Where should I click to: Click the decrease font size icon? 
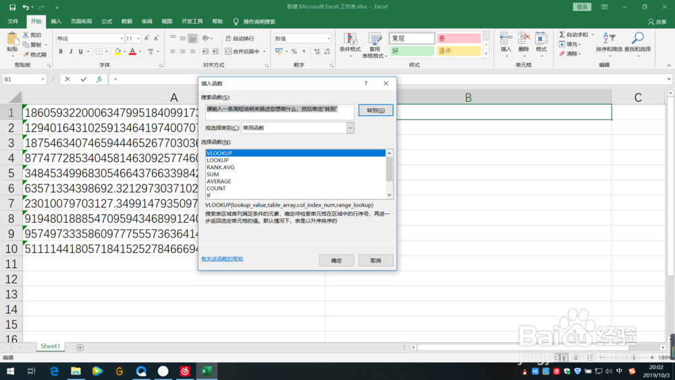[x=157, y=38]
